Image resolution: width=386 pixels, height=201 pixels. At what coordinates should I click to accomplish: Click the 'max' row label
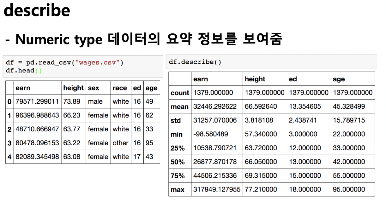(x=178, y=190)
